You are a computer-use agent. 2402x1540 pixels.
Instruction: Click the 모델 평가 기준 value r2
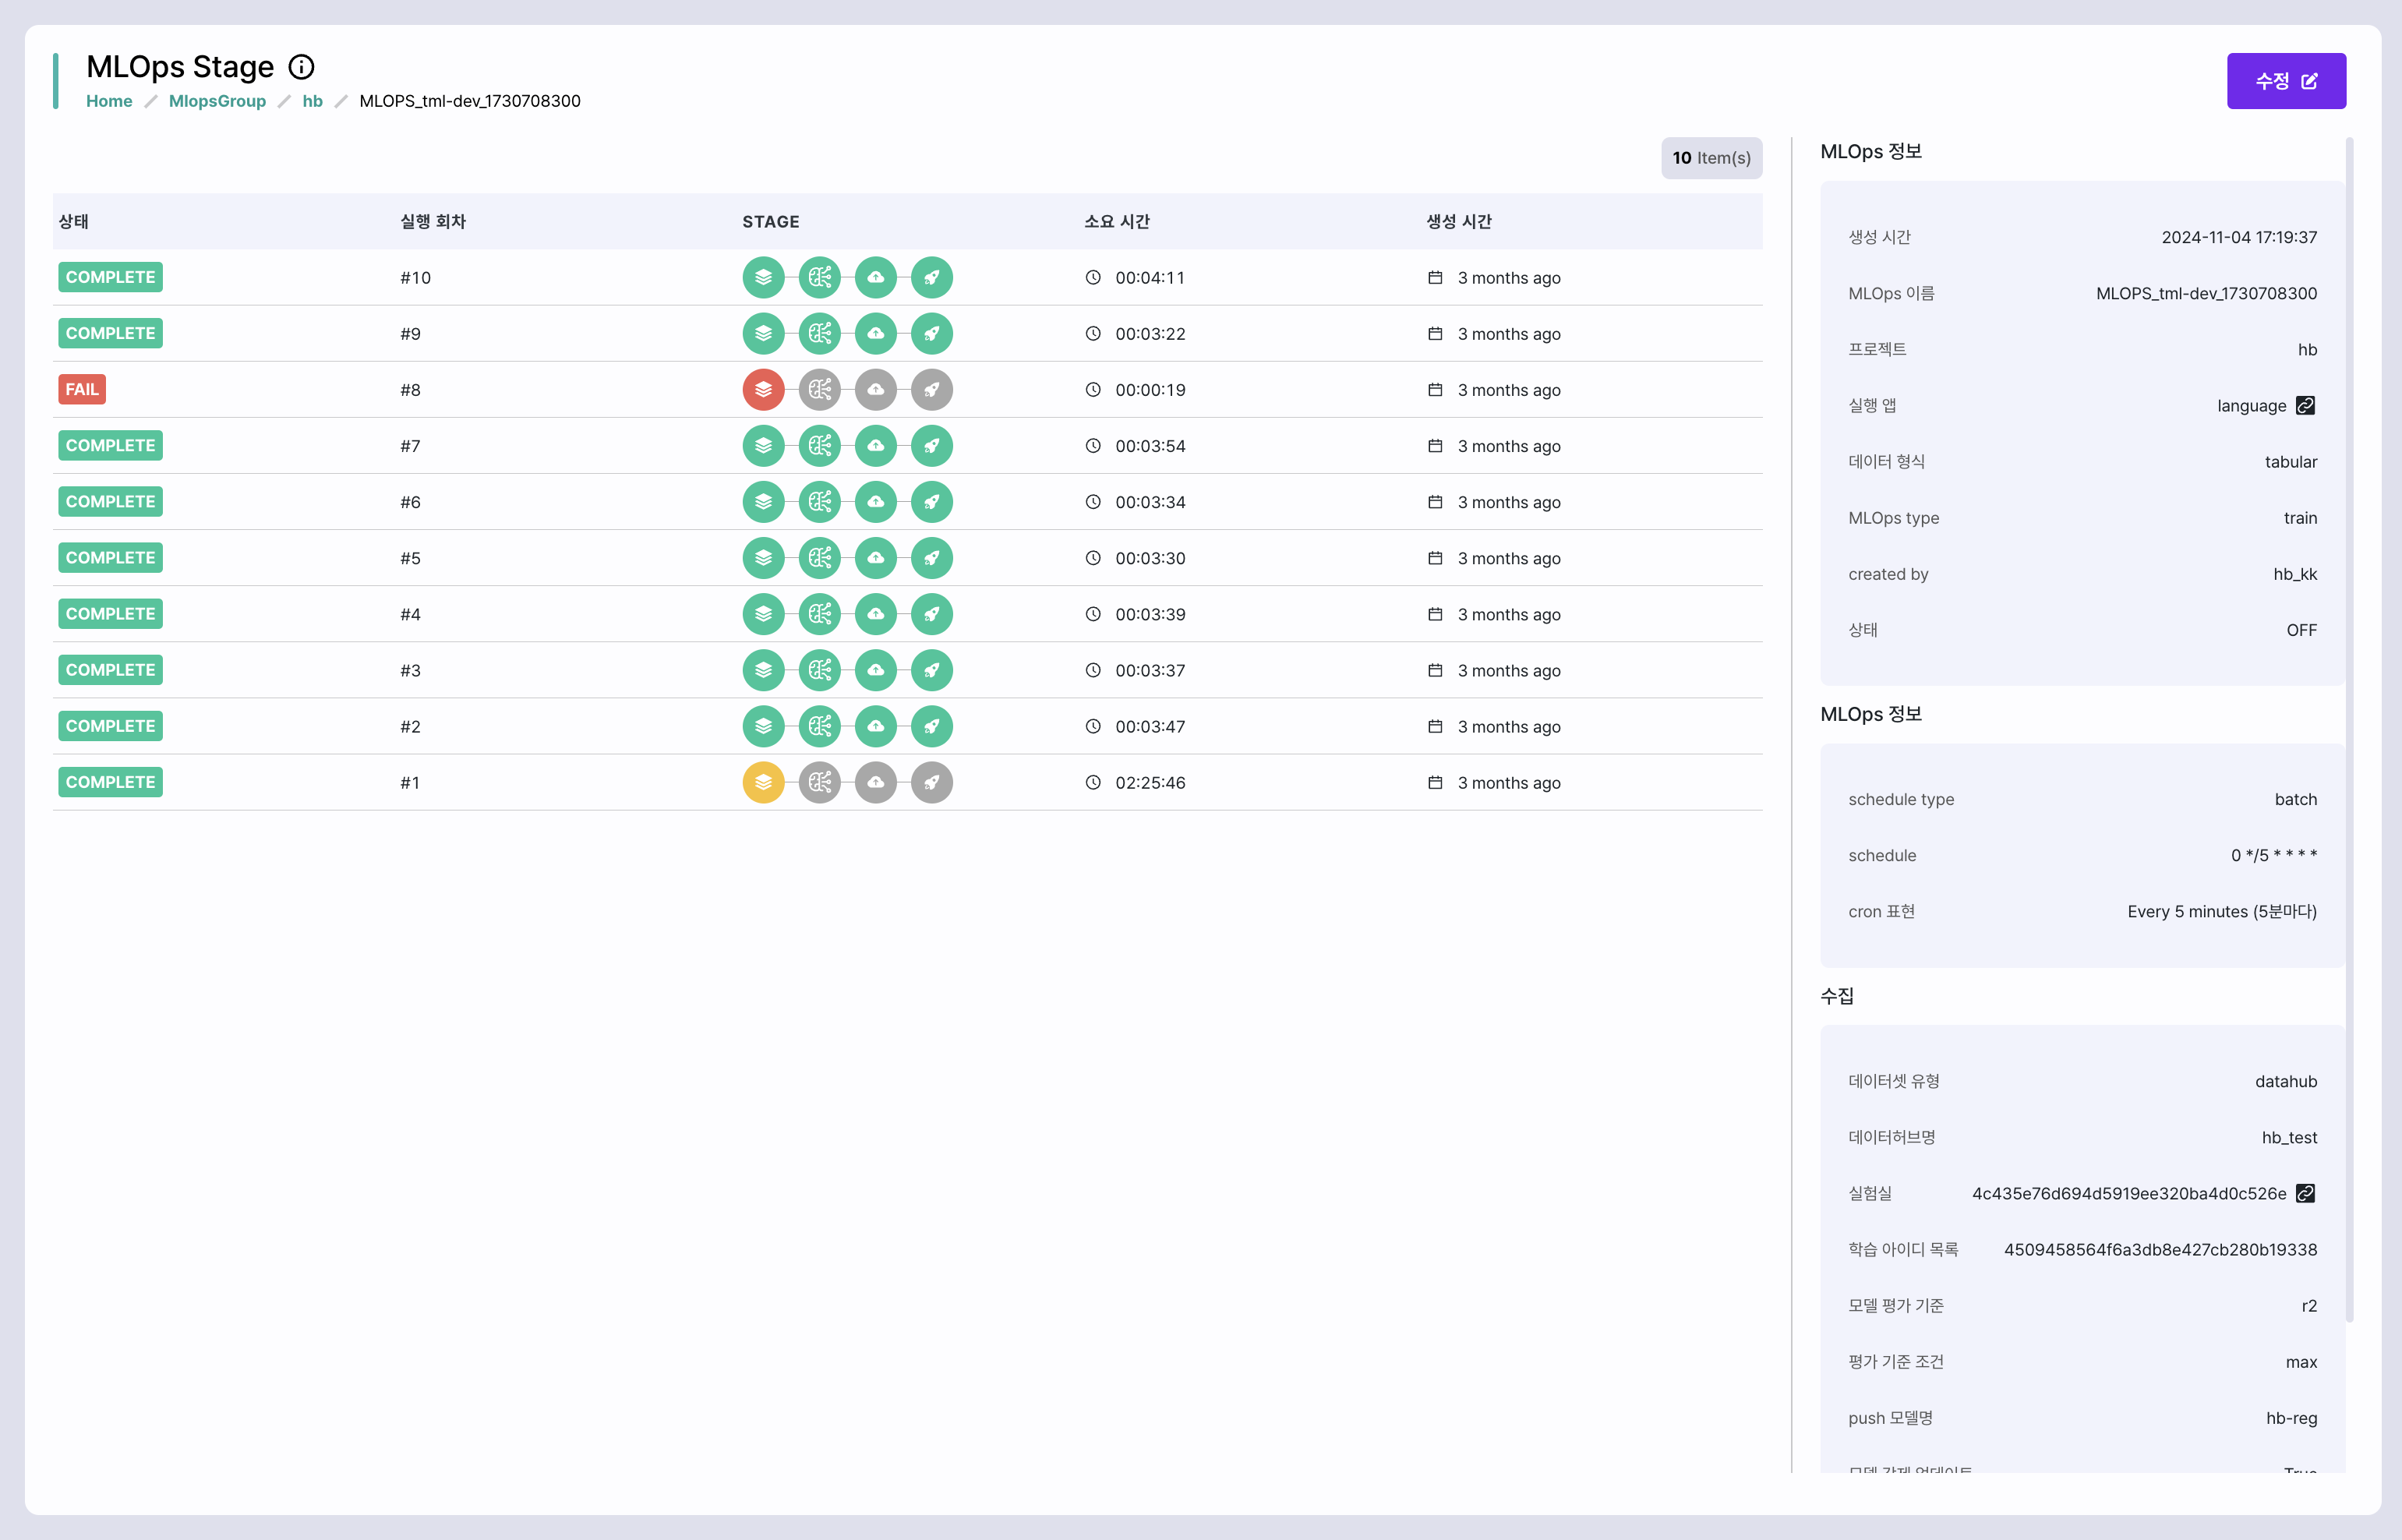[x=2309, y=1306]
